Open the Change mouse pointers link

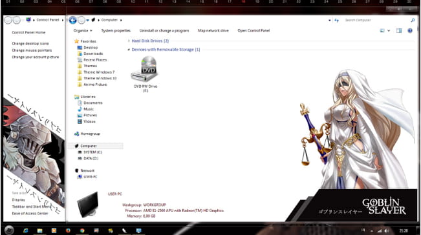point(32,50)
